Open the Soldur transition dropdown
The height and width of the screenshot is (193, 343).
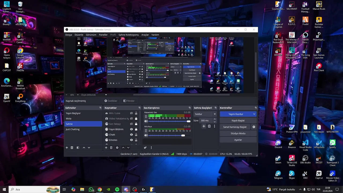coord(205,114)
